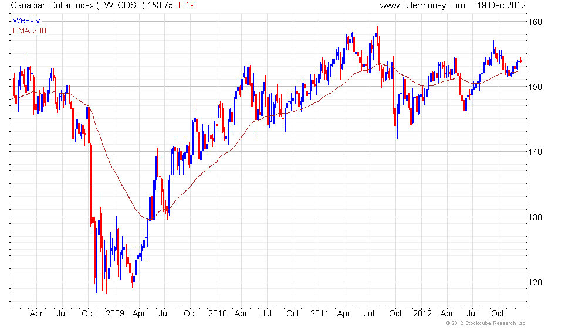The image size is (575, 328).
Task: Click the "140" price axis label
Action: click(535, 152)
